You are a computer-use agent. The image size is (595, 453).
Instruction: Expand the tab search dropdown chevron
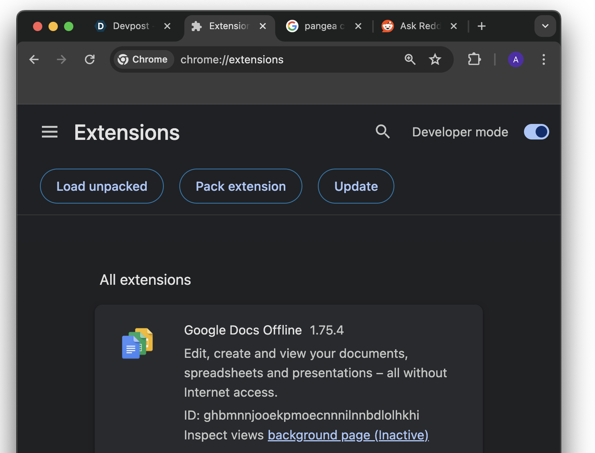point(545,26)
